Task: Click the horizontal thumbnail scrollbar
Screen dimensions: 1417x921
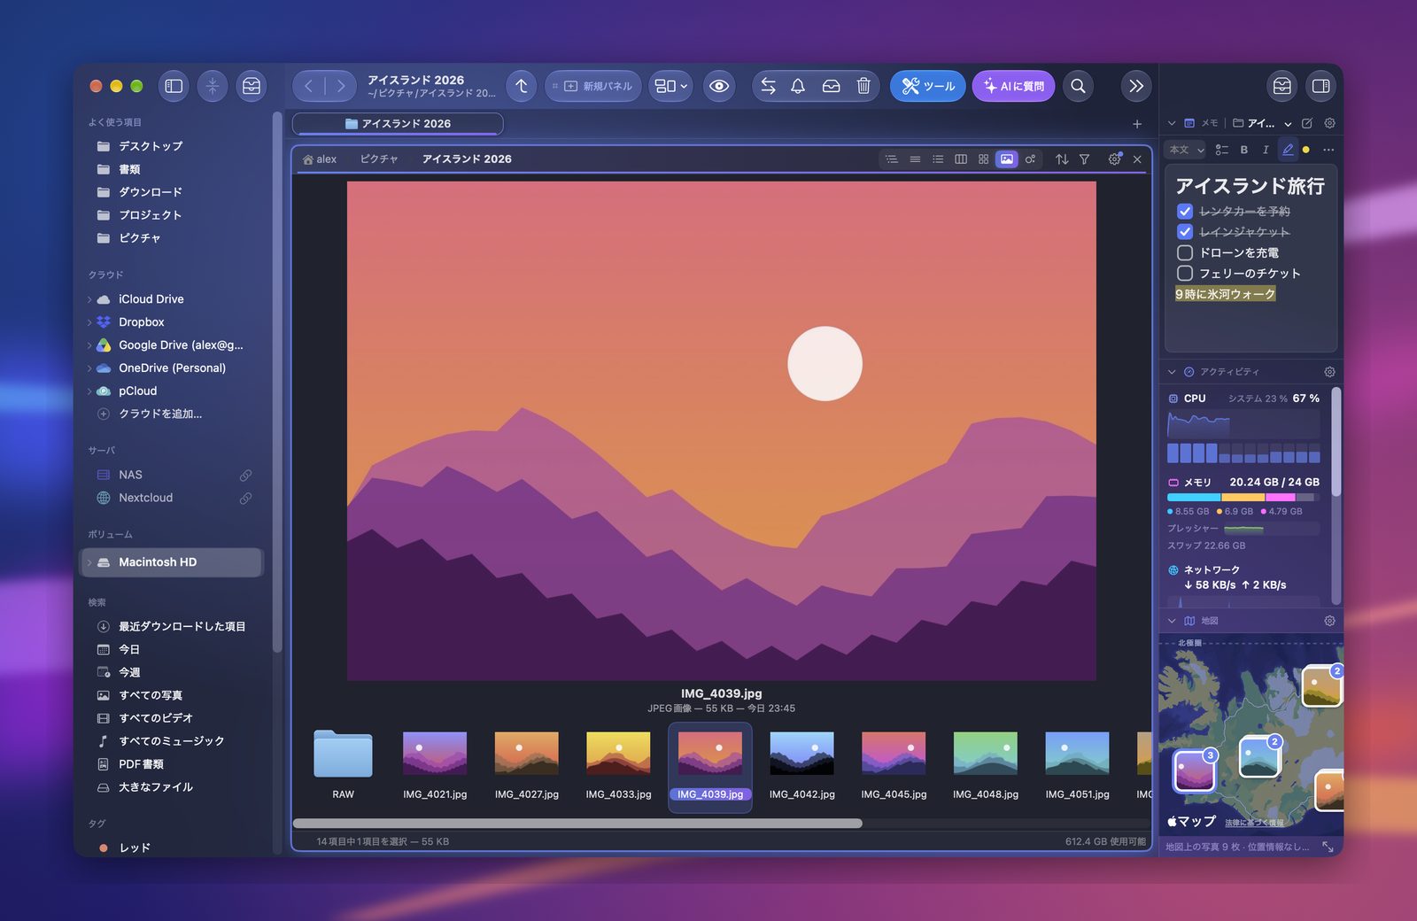Action: point(577,824)
